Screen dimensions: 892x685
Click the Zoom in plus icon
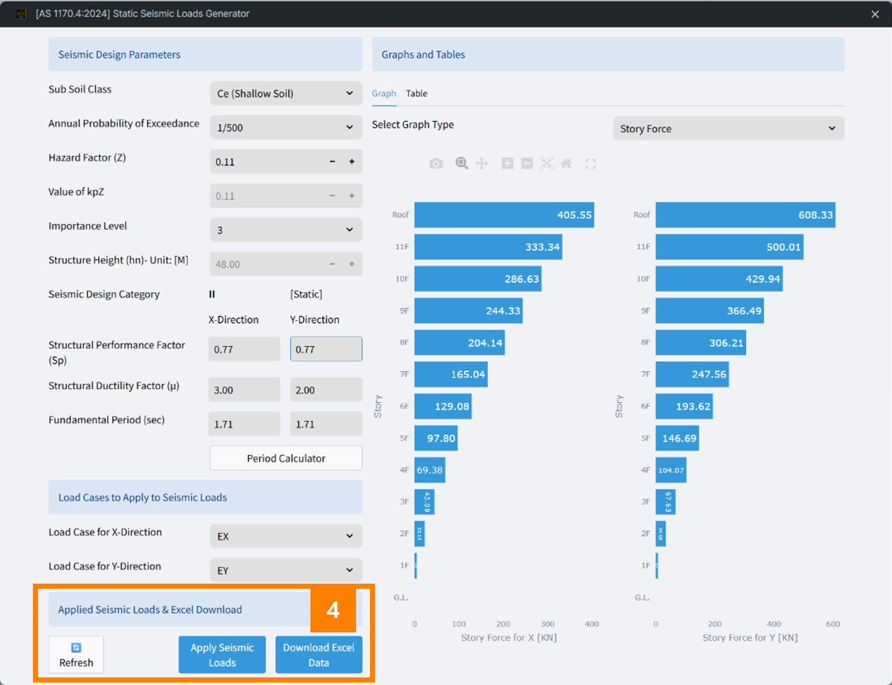click(x=507, y=163)
